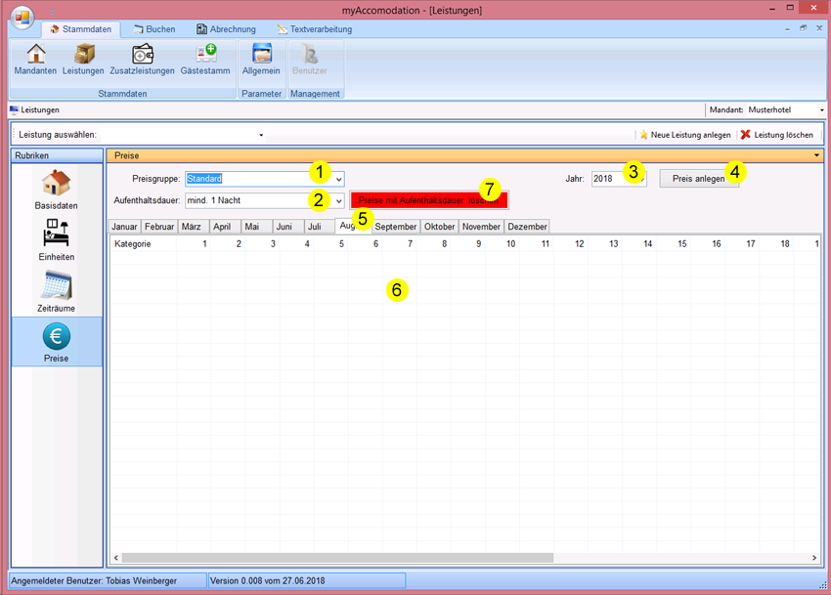Expand the Leistung auswählen combo box
Viewport: 831px width, 595px height.
point(261,135)
